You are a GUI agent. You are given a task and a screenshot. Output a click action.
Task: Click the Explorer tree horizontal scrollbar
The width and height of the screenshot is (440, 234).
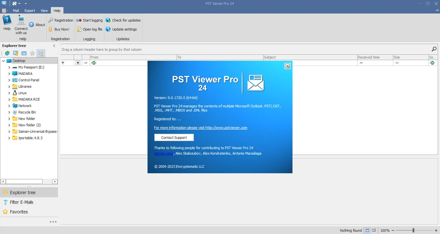(x=24, y=182)
